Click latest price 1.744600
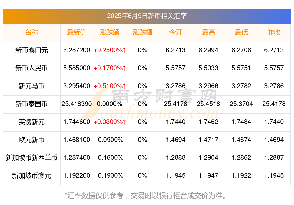The image size is (294, 205). click(76, 122)
